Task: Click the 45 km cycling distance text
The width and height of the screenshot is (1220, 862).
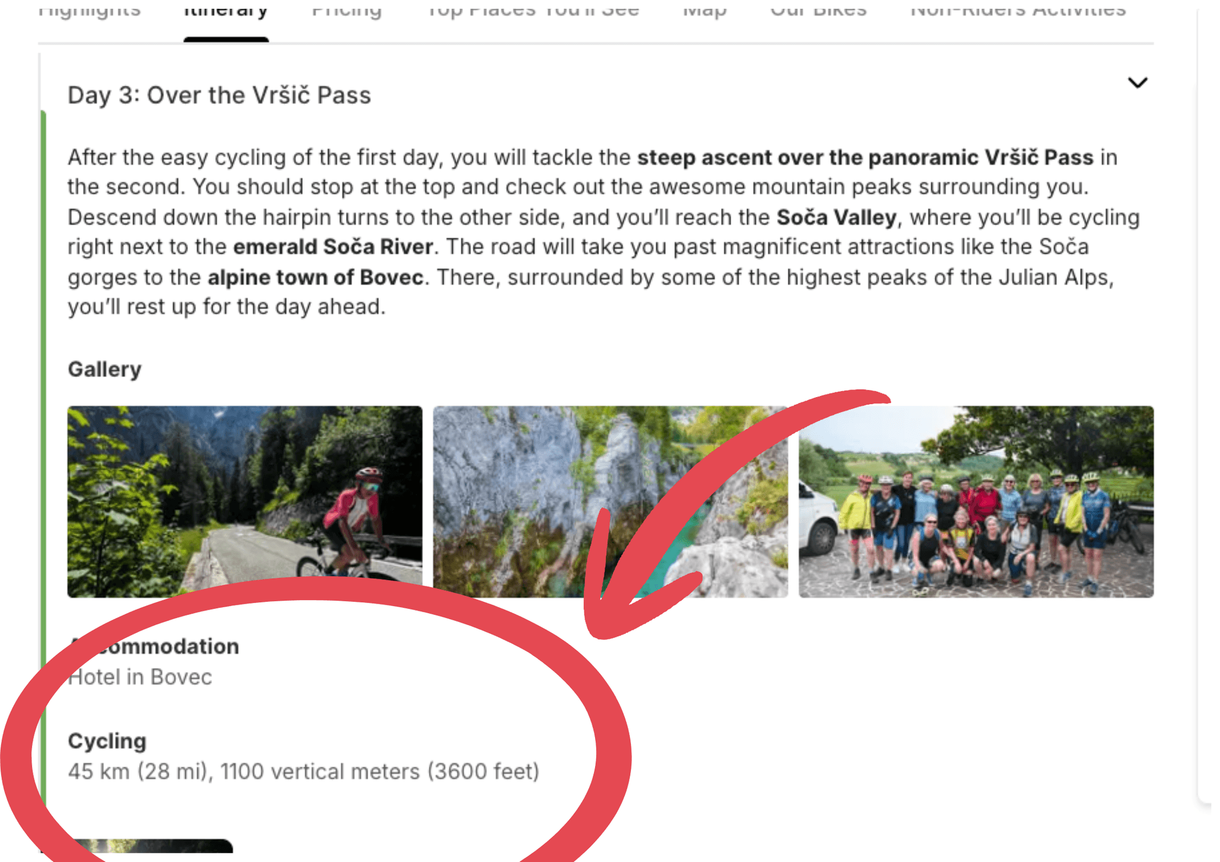Action: pos(303,772)
